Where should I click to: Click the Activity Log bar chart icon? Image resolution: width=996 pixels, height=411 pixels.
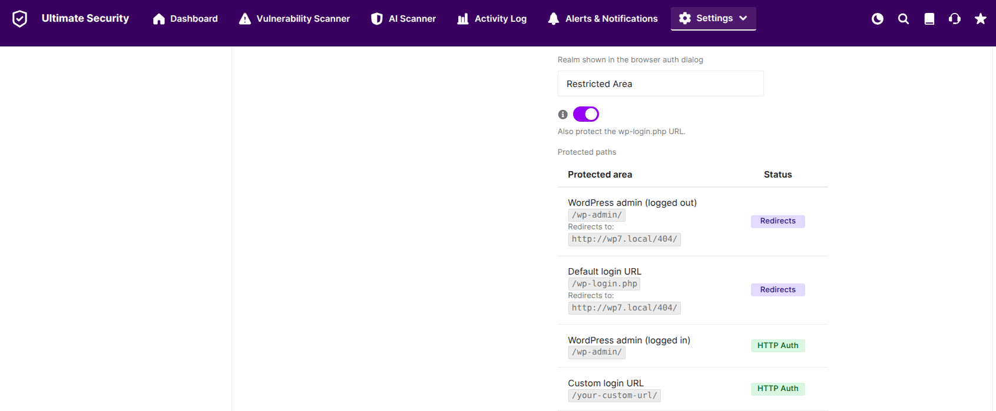pos(463,19)
